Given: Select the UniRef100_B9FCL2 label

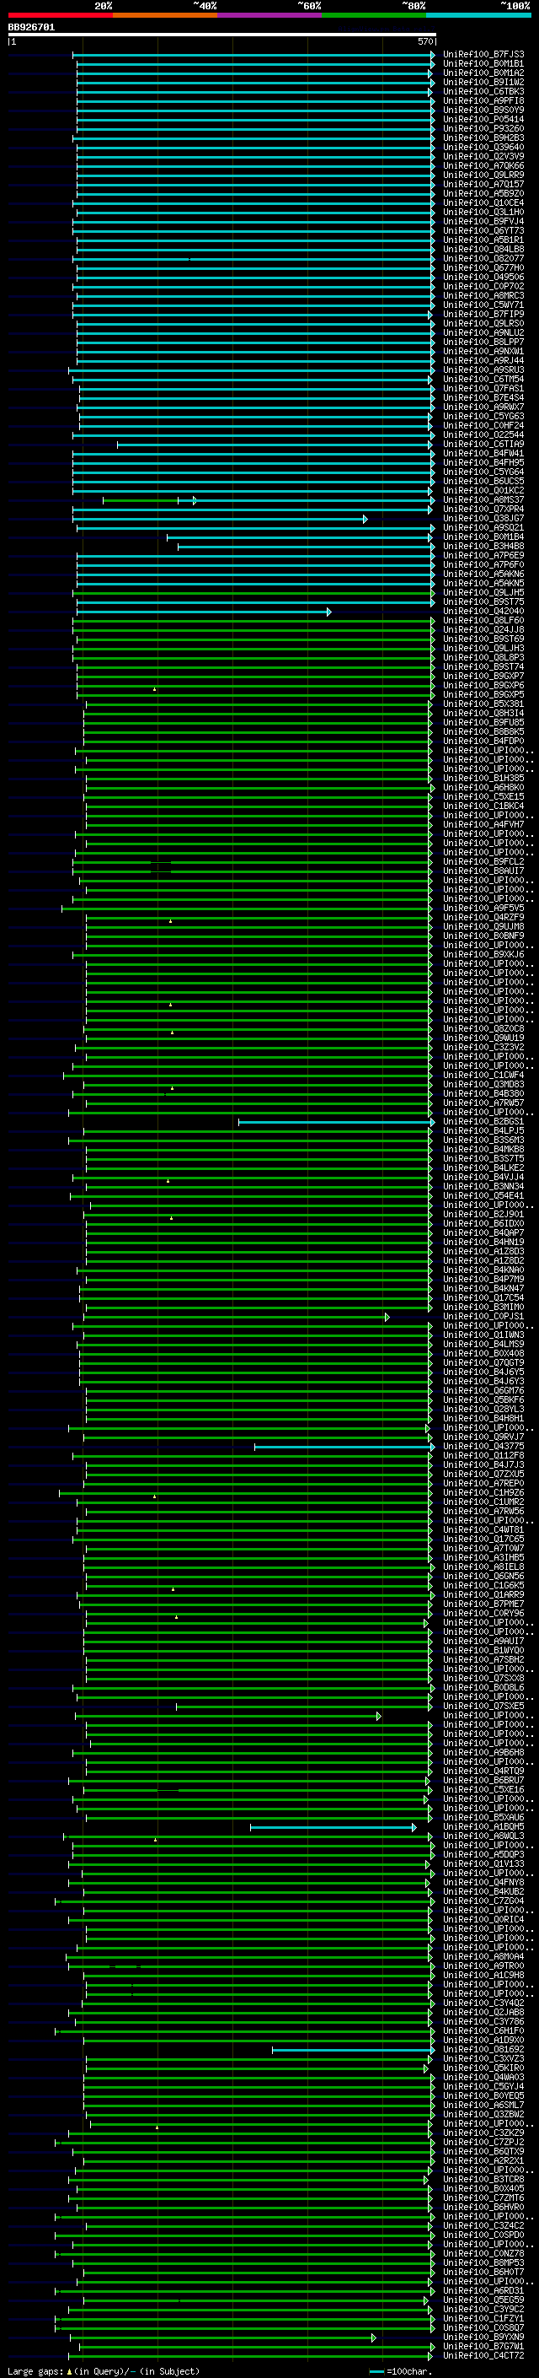Looking at the screenshot, I should [483, 862].
